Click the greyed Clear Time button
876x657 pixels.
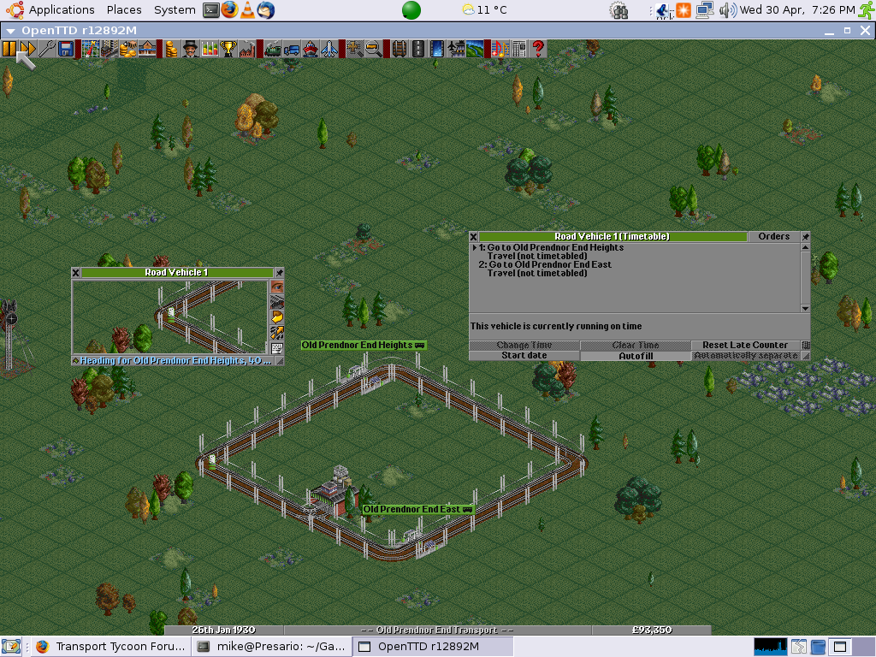coord(636,346)
